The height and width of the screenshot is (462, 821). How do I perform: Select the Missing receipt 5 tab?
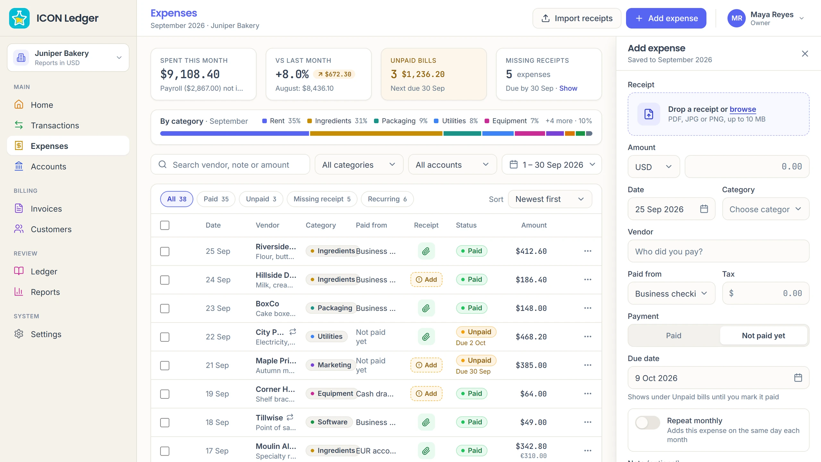[322, 199]
